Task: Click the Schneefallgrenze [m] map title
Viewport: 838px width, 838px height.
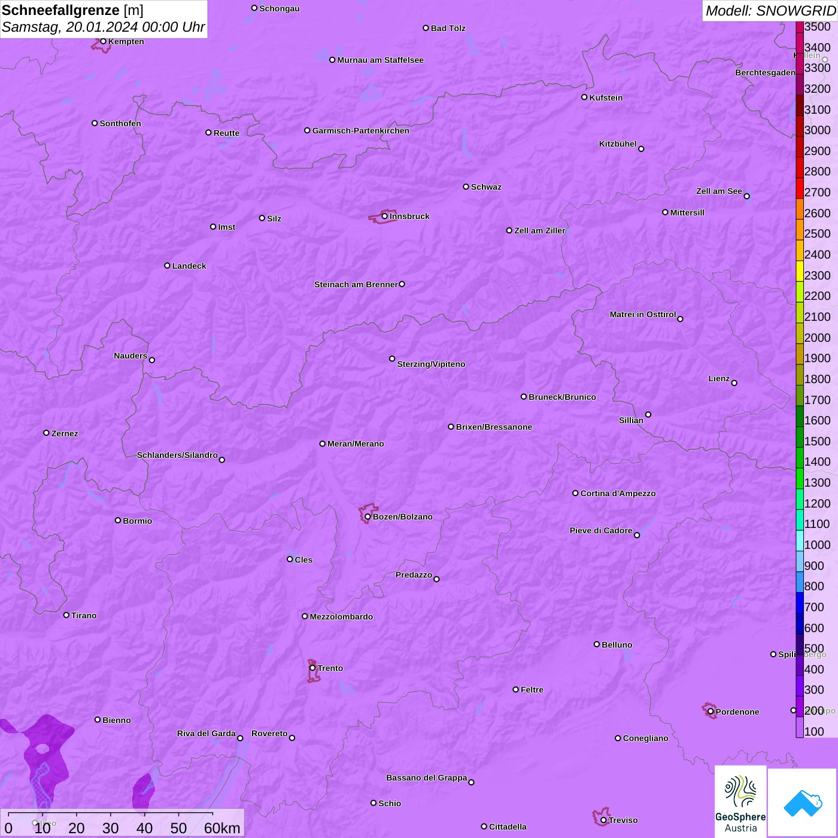Action: pyautogui.click(x=72, y=11)
